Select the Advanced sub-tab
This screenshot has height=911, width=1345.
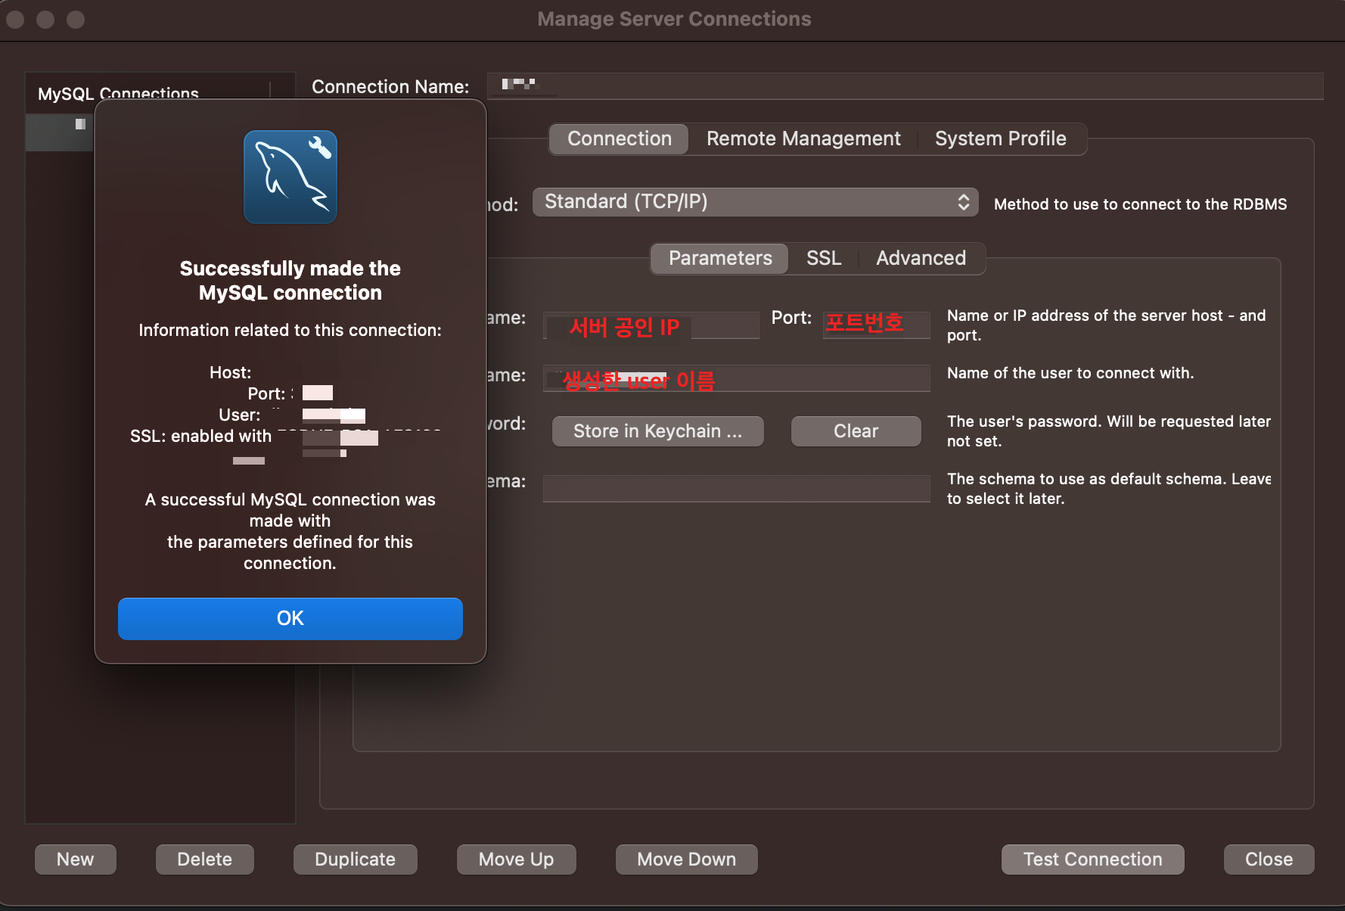pyautogui.click(x=921, y=258)
